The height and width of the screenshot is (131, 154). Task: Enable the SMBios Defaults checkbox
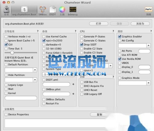(x=44, y=100)
